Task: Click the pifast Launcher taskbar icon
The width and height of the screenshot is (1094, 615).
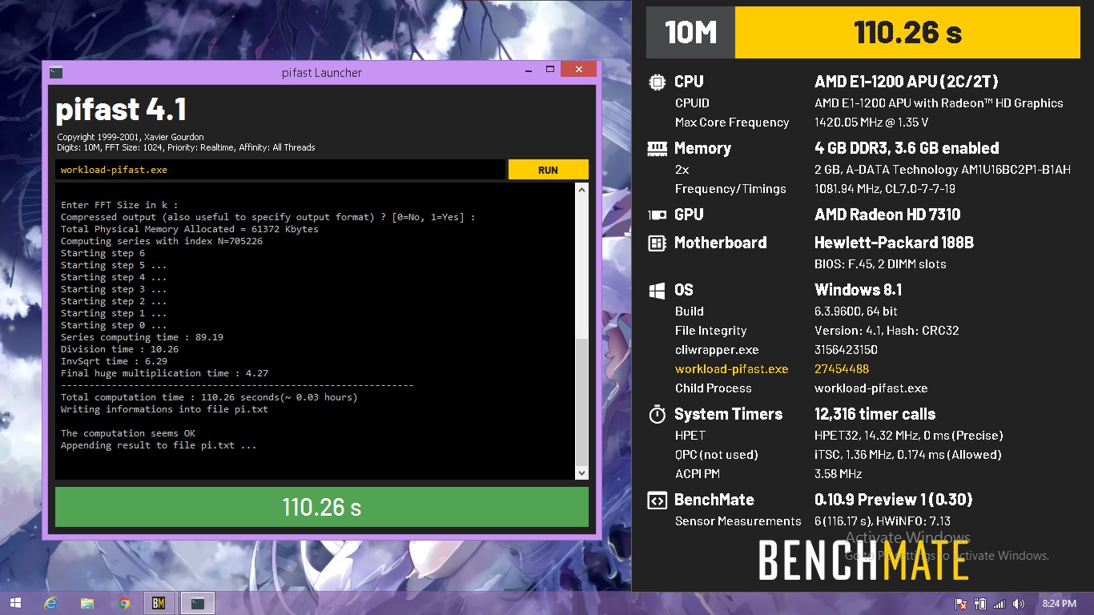Action: [198, 603]
